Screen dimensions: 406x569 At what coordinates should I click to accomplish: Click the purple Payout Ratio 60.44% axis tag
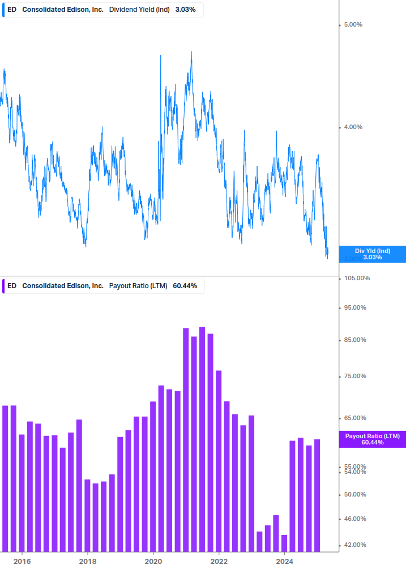coord(372,439)
